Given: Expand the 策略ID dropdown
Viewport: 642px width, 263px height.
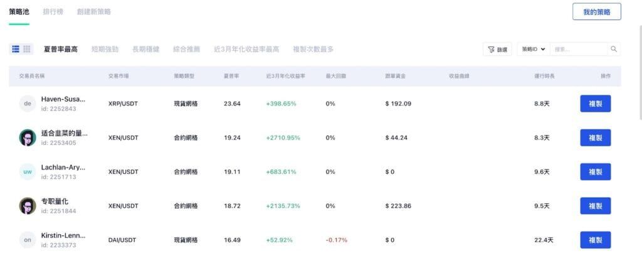Looking at the screenshot, I should click(x=534, y=49).
